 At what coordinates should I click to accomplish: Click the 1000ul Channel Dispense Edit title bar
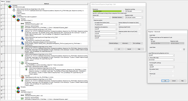click(x=118, y=4)
